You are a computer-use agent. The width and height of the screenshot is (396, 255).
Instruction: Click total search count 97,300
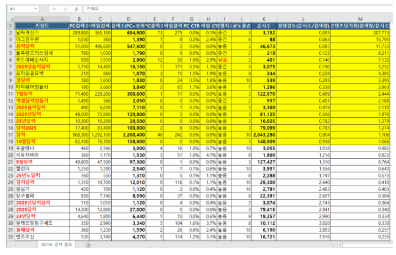(128, 162)
